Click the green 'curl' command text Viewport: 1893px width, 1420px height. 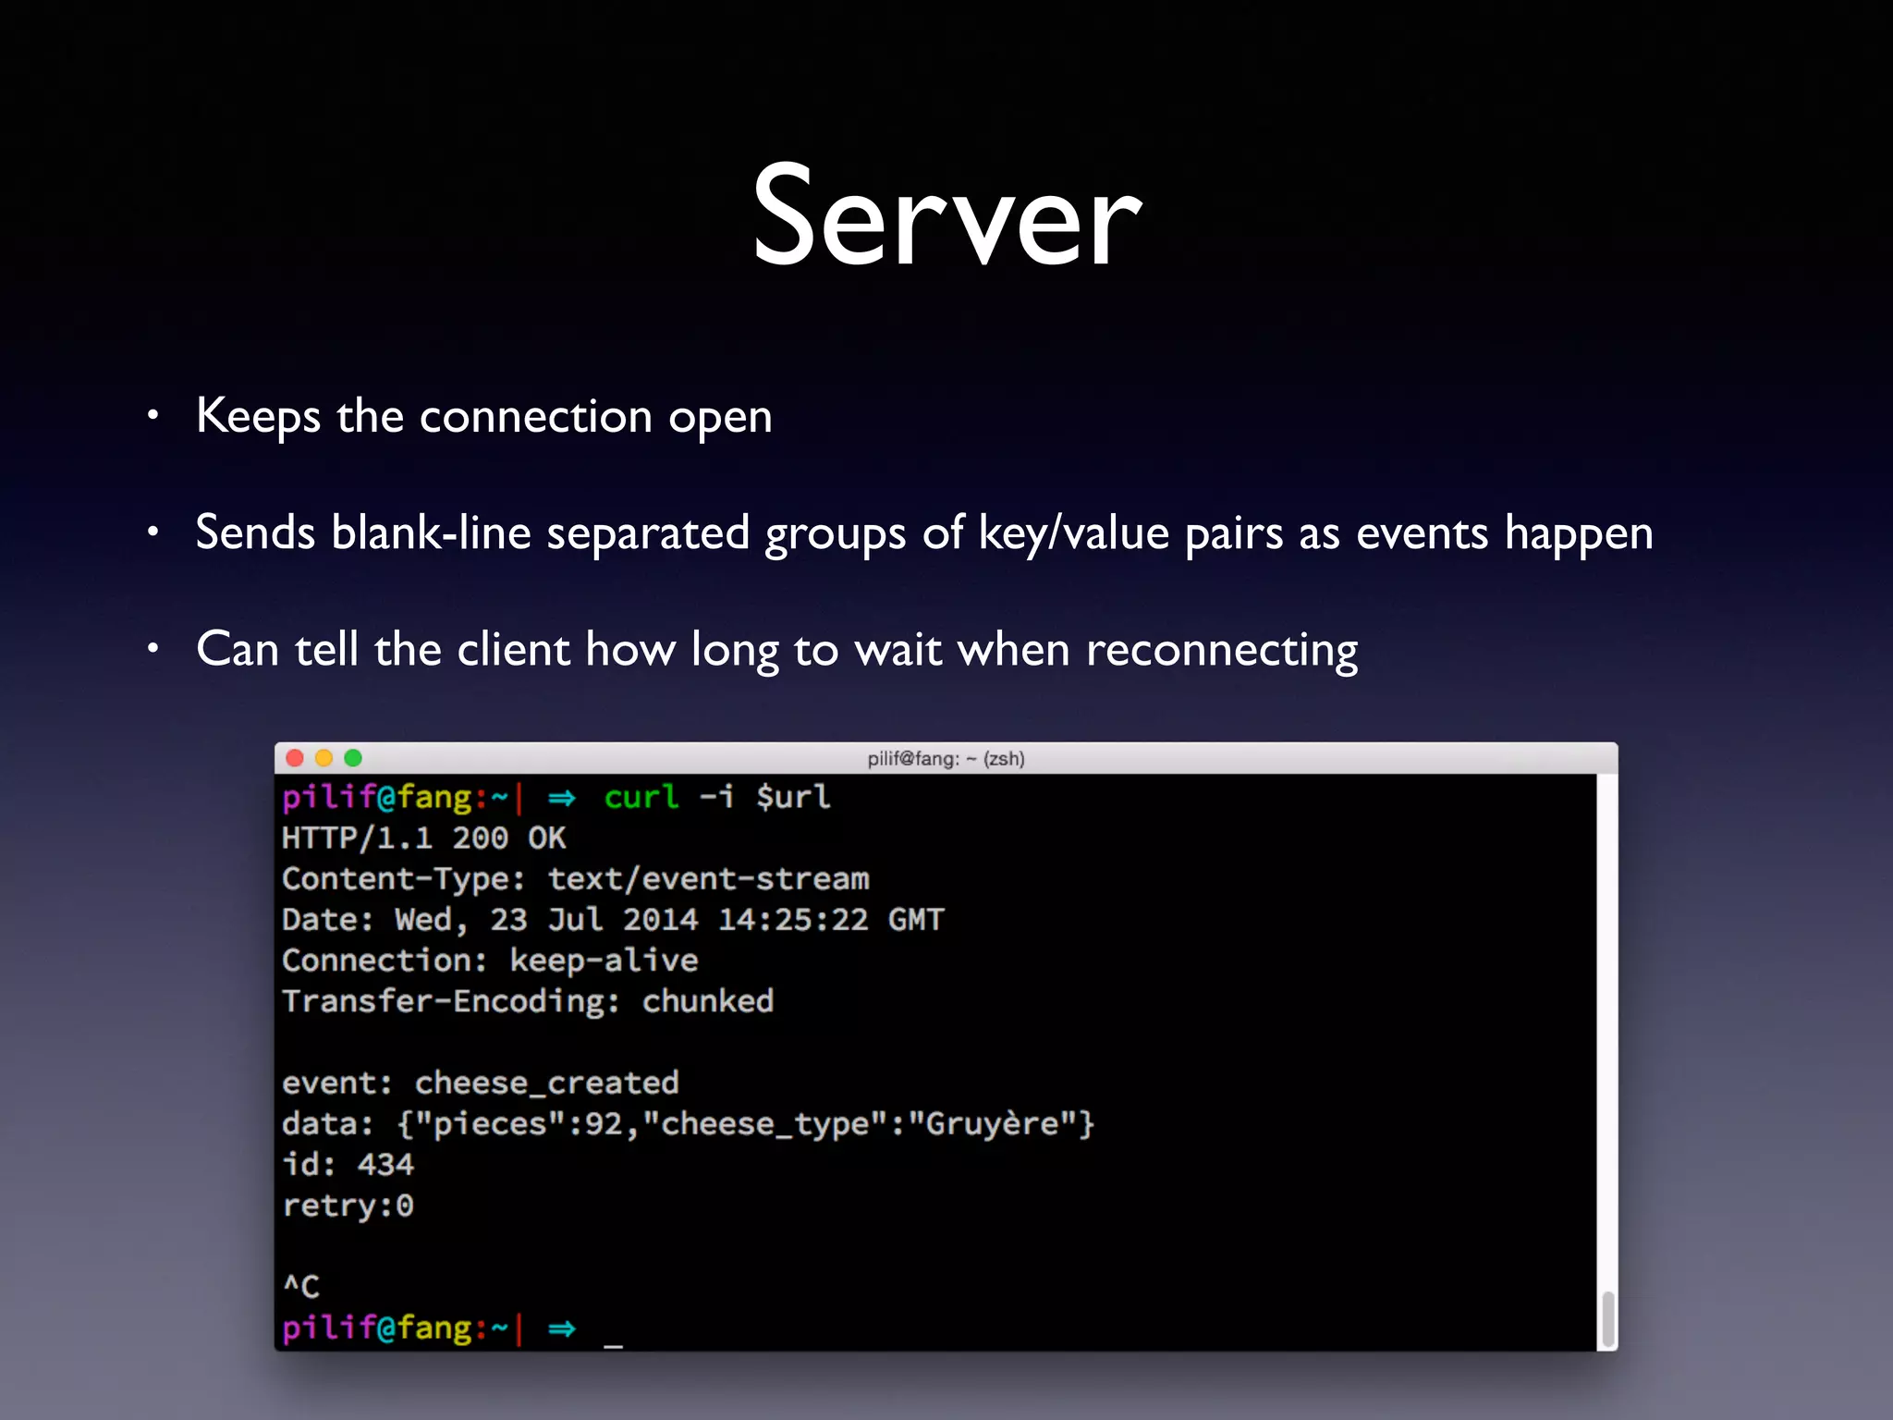point(641,797)
